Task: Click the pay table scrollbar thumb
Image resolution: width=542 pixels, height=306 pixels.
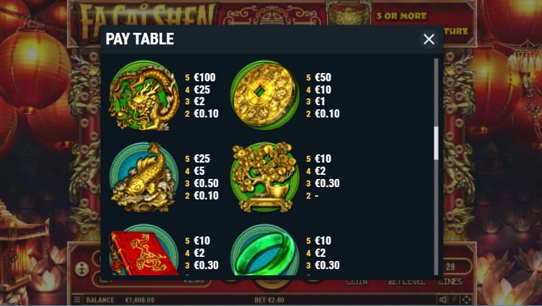Action: [436, 143]
